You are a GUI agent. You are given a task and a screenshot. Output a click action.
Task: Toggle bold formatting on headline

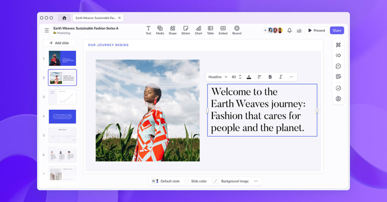click(270, 77)
